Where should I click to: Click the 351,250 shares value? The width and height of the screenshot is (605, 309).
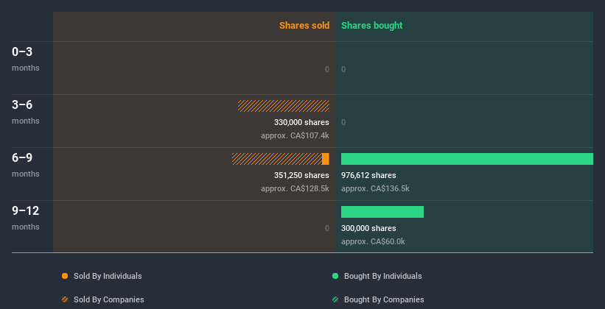pyautogui.click(x=301, y=175)
